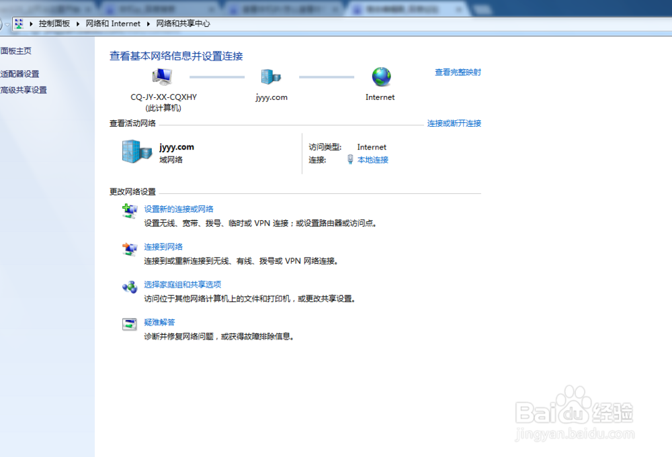Open 查看完整映射 to view the full map

click(457, 72)
